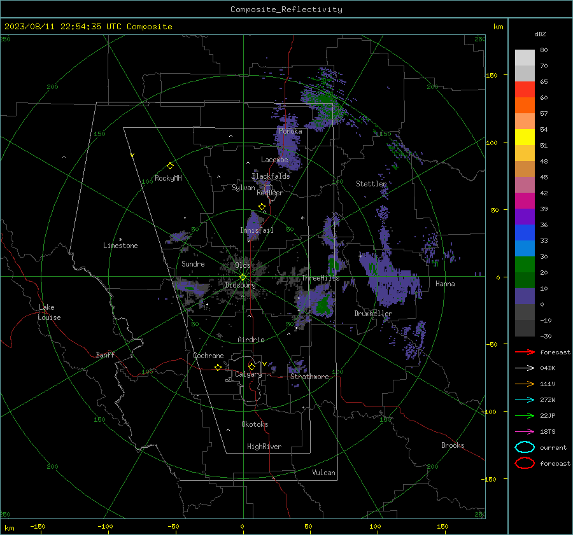Select the 65 dBZ red color swatch
This screenshot has width=573, height=535.
525,90
